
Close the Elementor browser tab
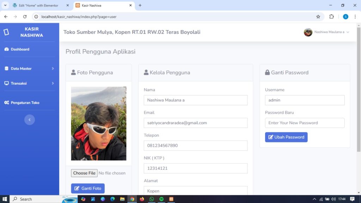tap(67, 5)
